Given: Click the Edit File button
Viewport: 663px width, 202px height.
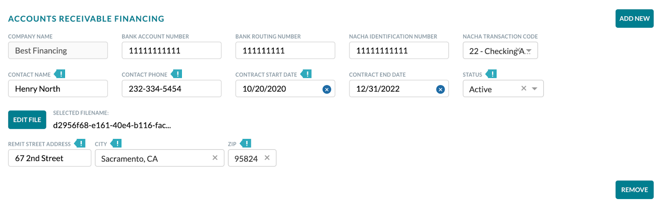Looking at the screenshot, I should click(27, 120).
